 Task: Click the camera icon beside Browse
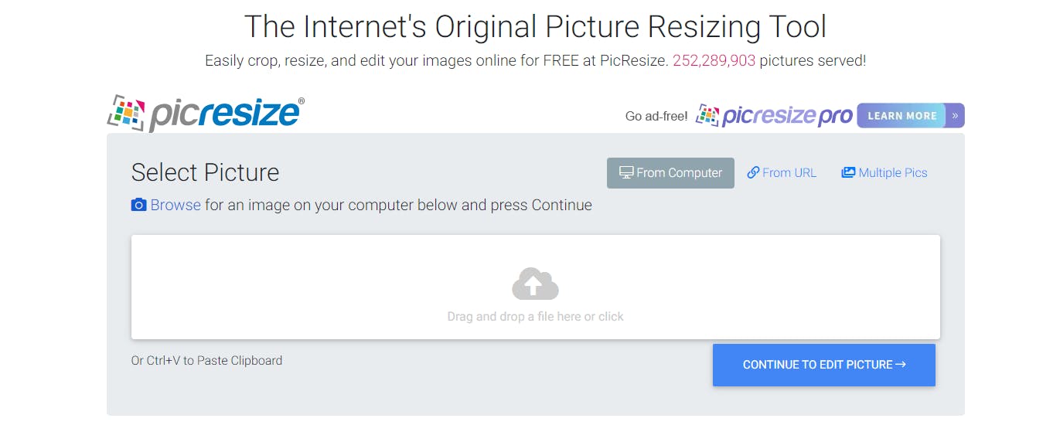point(139,205)
